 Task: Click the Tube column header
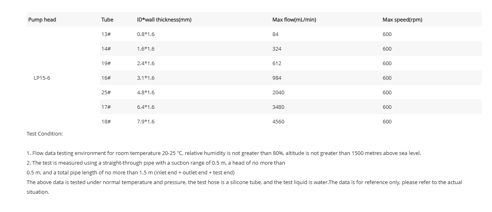click(107, 20)
